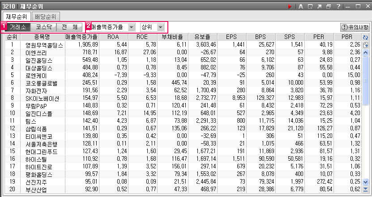Select stock 일진디스플 in the list
372x197 pixels.
(x=39, y=113)
